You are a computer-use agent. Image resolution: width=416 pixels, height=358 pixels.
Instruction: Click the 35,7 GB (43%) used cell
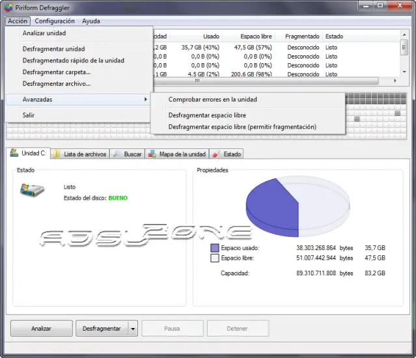pyautogui.click(x=201, y=48)
